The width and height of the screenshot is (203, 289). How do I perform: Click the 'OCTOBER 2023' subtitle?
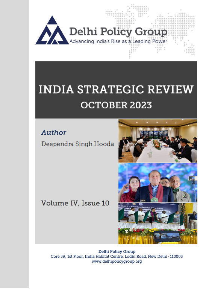click(x=116, y=105)
